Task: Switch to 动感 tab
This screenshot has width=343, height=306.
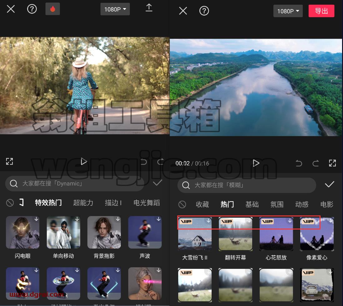Action: coord(302,205)
